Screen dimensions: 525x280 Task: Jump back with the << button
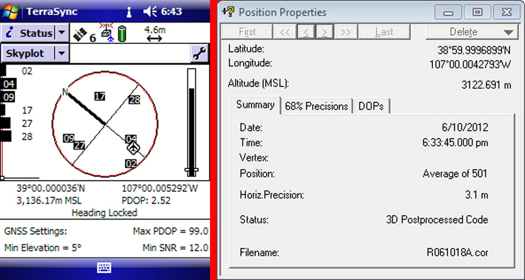[284, 32]
